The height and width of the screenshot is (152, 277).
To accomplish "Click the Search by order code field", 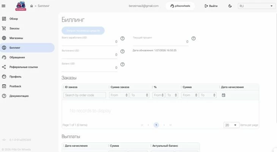I will (x=85, y=95).
